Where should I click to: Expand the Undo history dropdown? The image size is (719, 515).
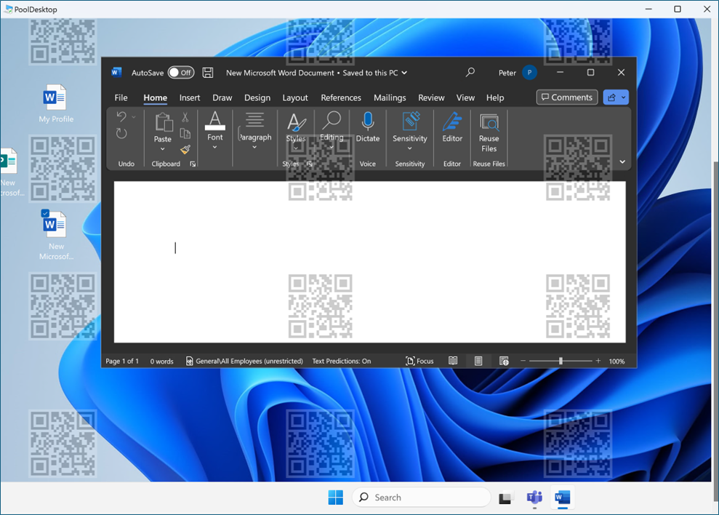tap(134, 117)
